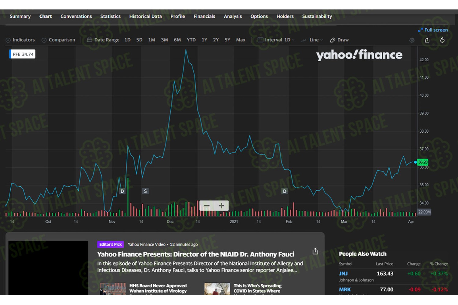Set range to 6M

(x=177, y=40)
